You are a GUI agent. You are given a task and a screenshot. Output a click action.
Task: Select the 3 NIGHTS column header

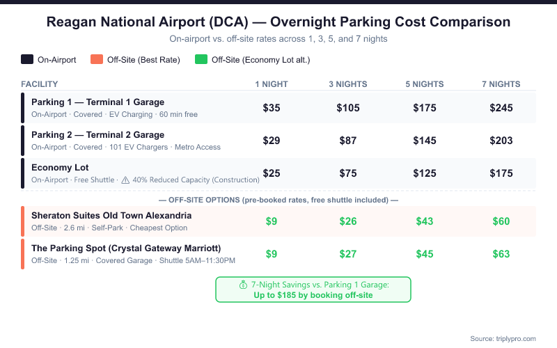coord(347,84)
